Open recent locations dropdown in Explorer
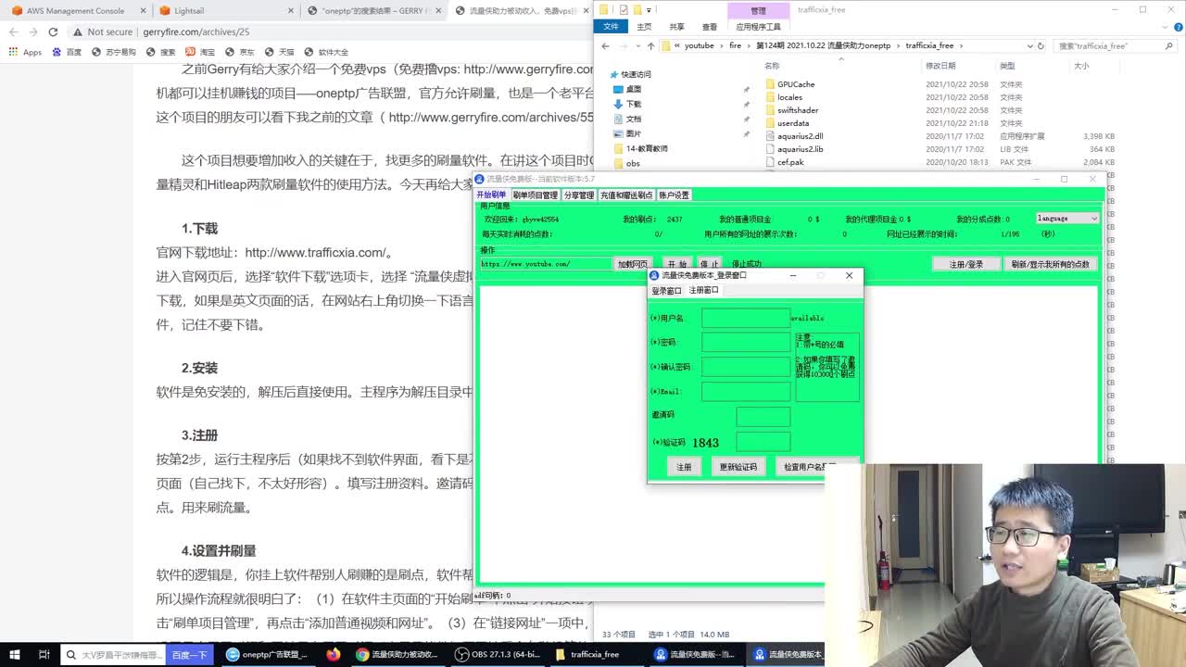This screenshot has width=1186, height=667. [x=637, y=45]
